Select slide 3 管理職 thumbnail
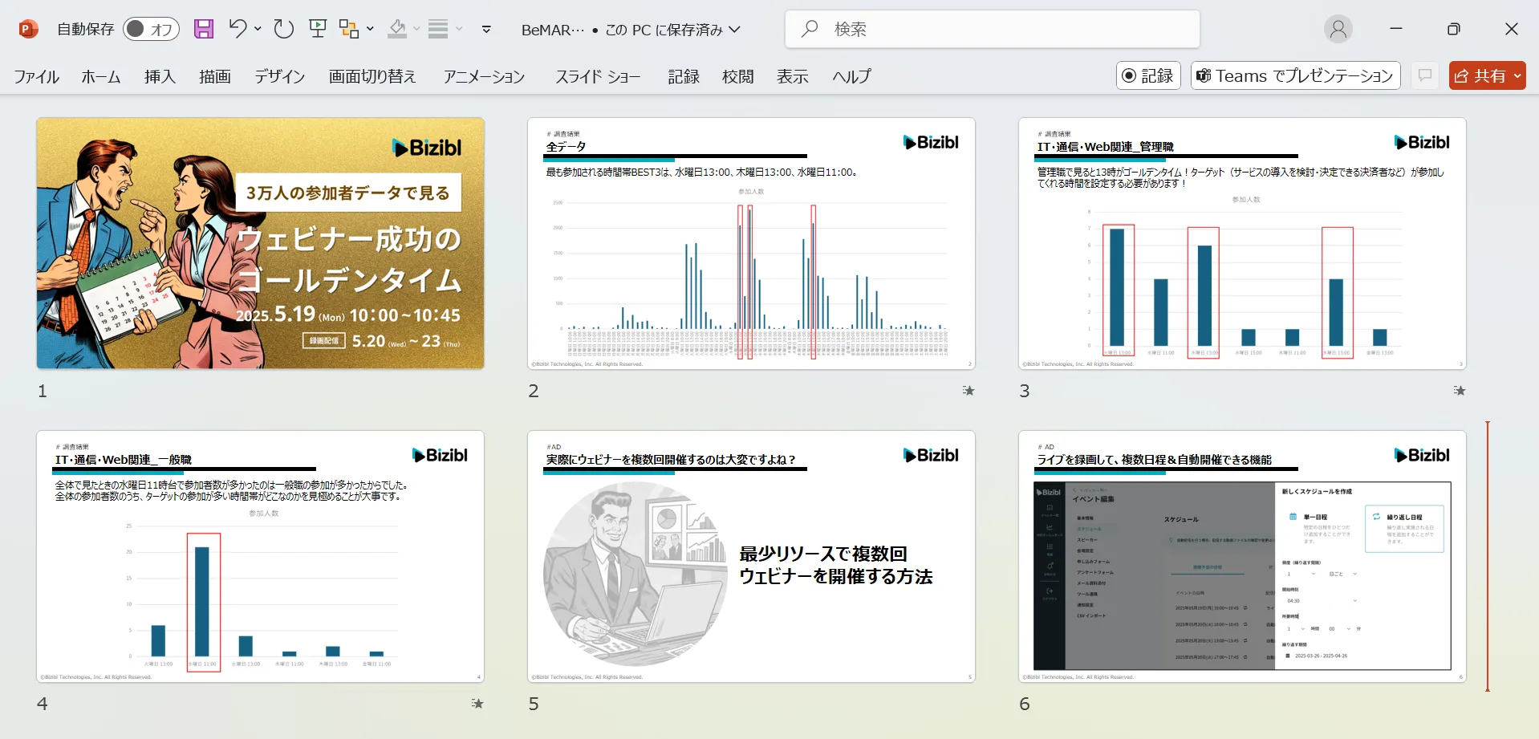 pyautogui.click(x=1242, y=243)
